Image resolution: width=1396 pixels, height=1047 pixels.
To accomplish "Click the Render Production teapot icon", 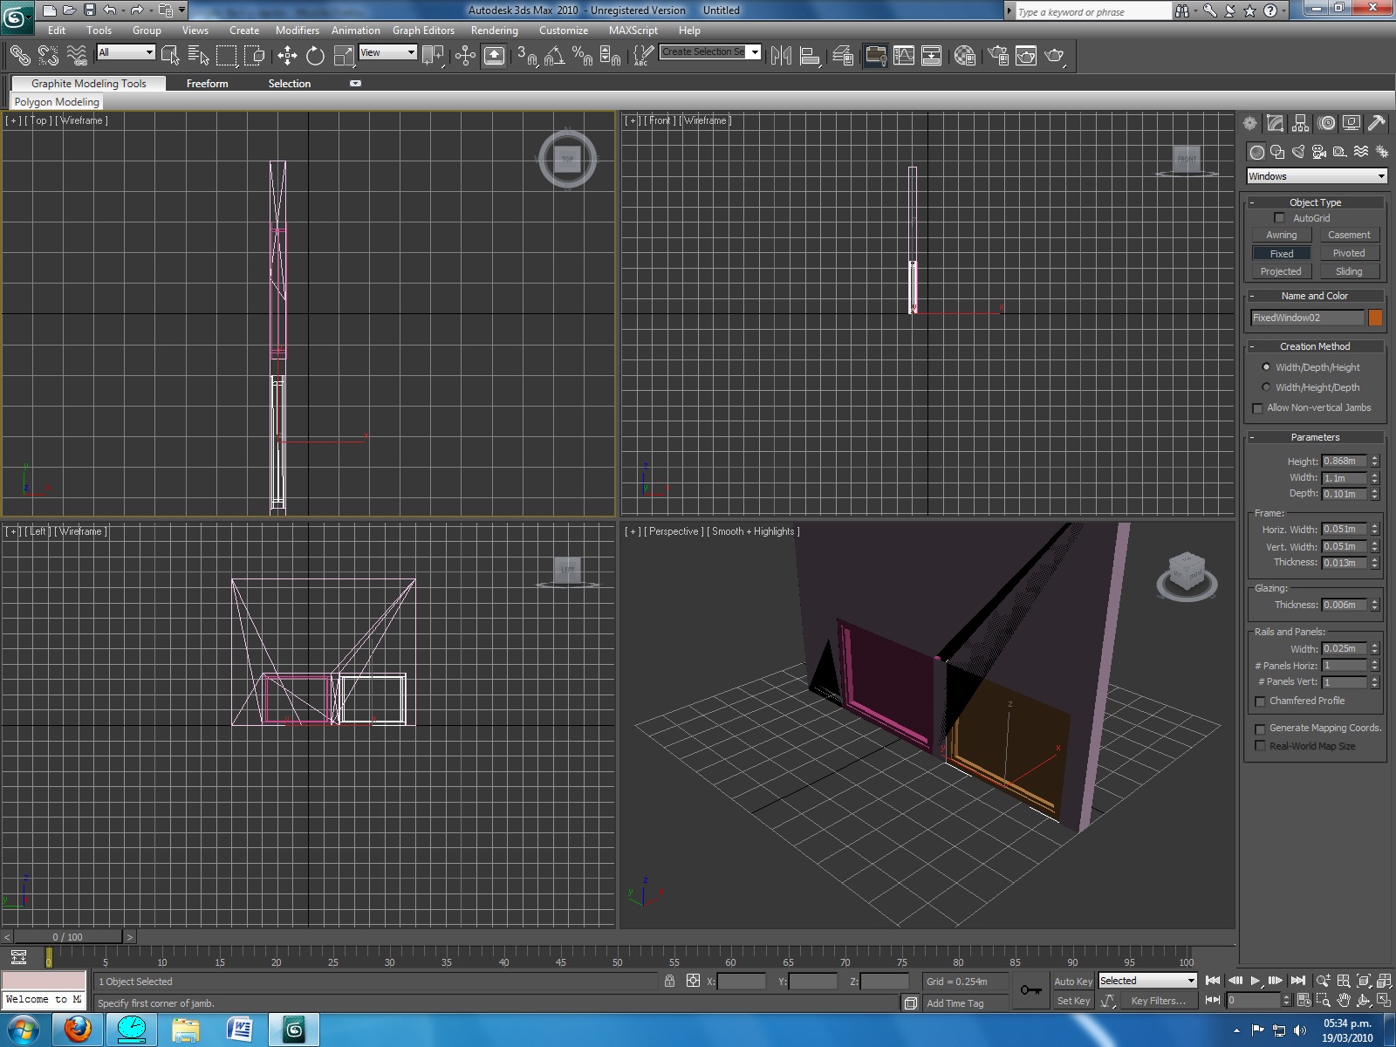I will (x=1054, y=56).
